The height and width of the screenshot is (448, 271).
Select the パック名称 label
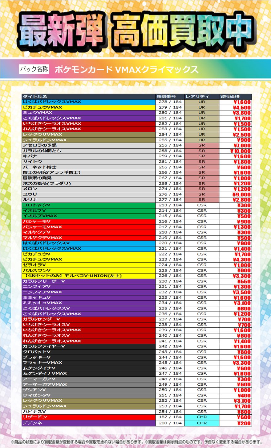34,69
